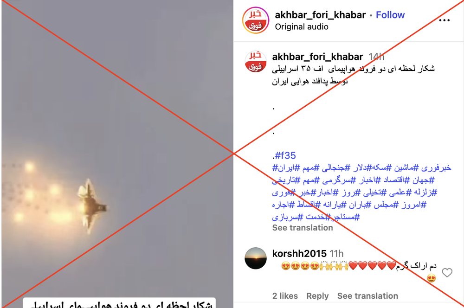Open the akhbar_fori_khabar avatar beside the caption
This screenshot has width=464, height=308.
[256, 62]
